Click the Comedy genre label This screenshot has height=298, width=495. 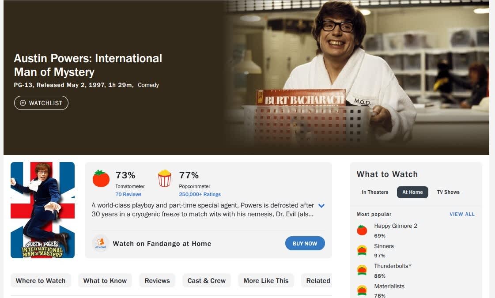tap(148, 85)
